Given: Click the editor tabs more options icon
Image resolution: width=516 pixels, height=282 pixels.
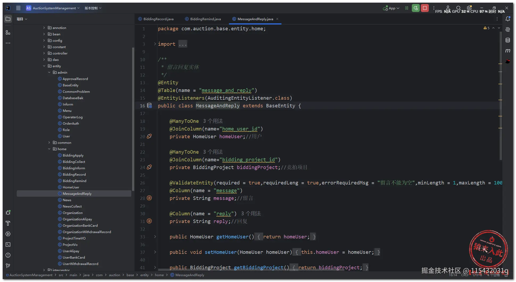Looking at the screenshot, I should 497,19.
